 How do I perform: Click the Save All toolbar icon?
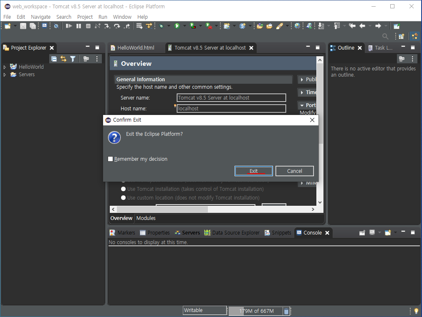click(33, 26)
